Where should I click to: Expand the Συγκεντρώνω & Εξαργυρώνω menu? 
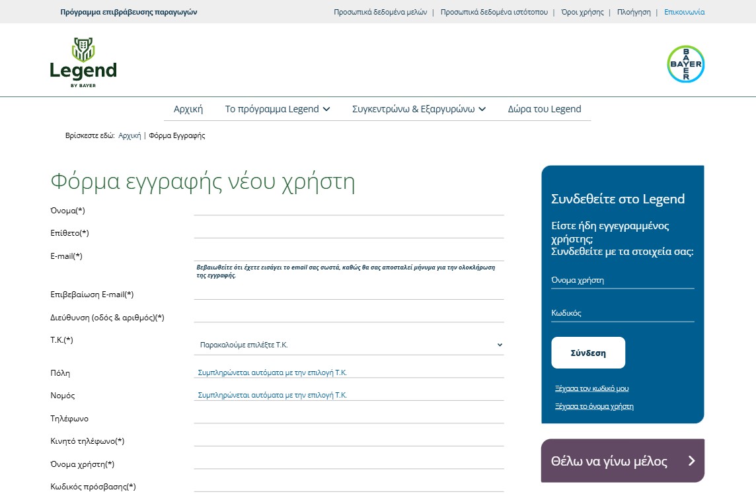419,109
